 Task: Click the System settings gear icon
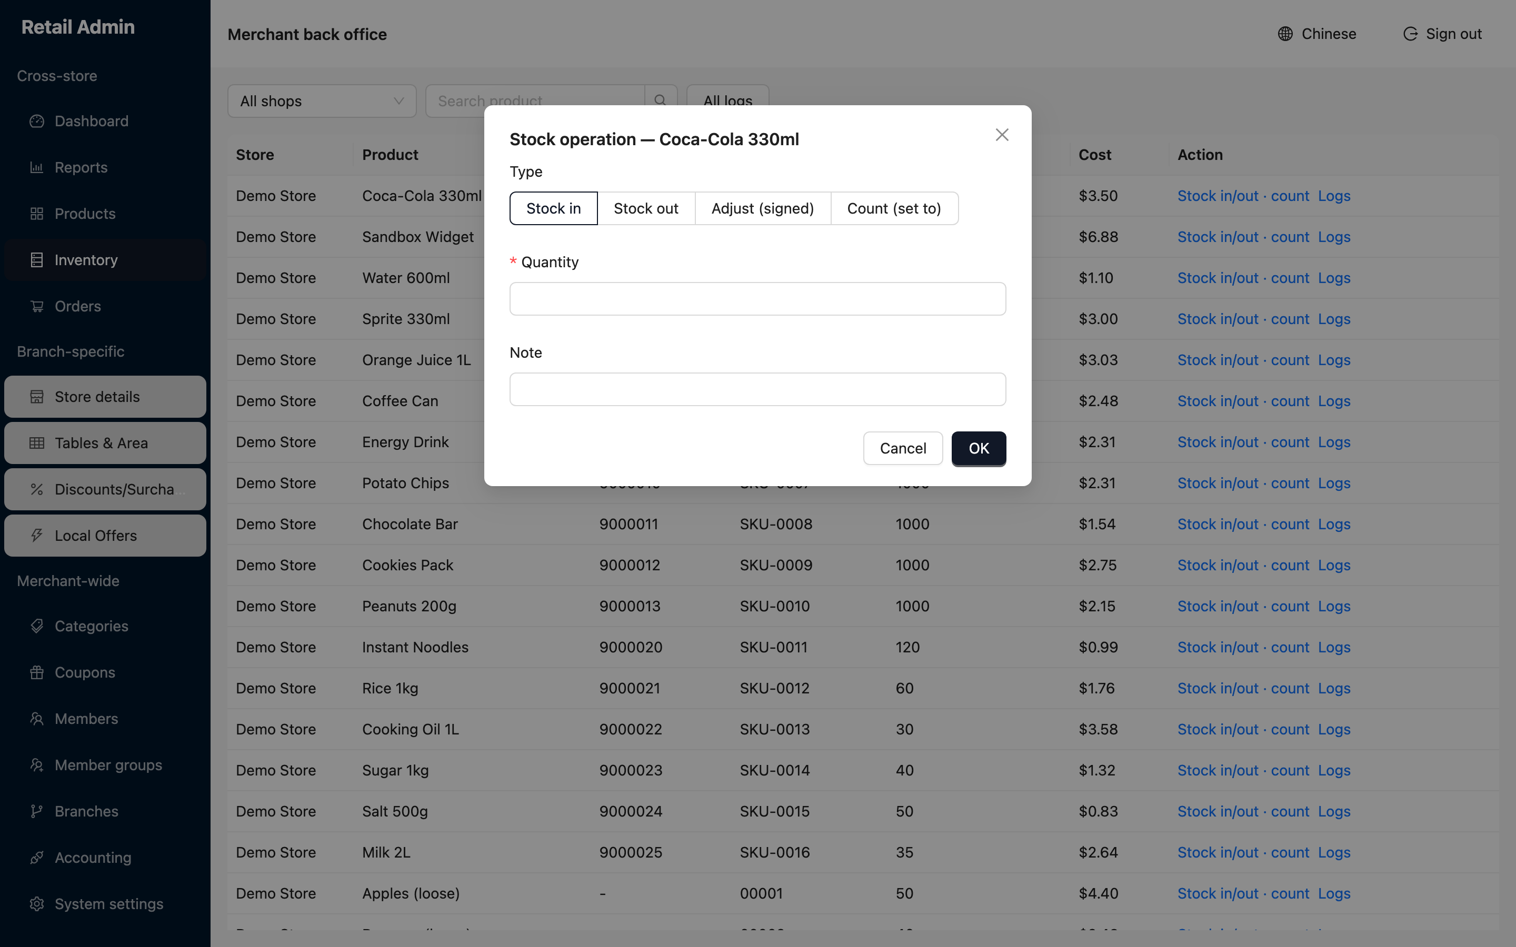click(37, 904)
